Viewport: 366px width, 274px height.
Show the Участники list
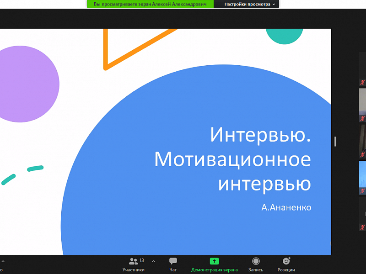tap(133, 264)
